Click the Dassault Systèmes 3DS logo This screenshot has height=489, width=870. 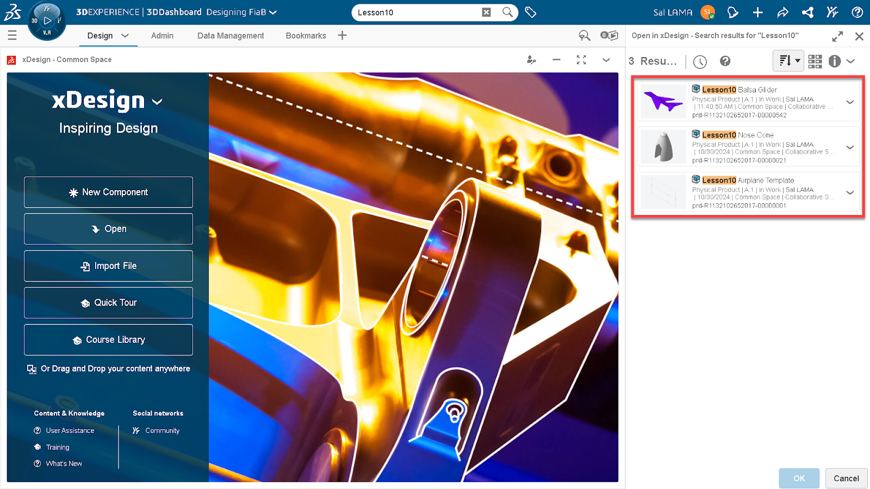pos(13,12)
